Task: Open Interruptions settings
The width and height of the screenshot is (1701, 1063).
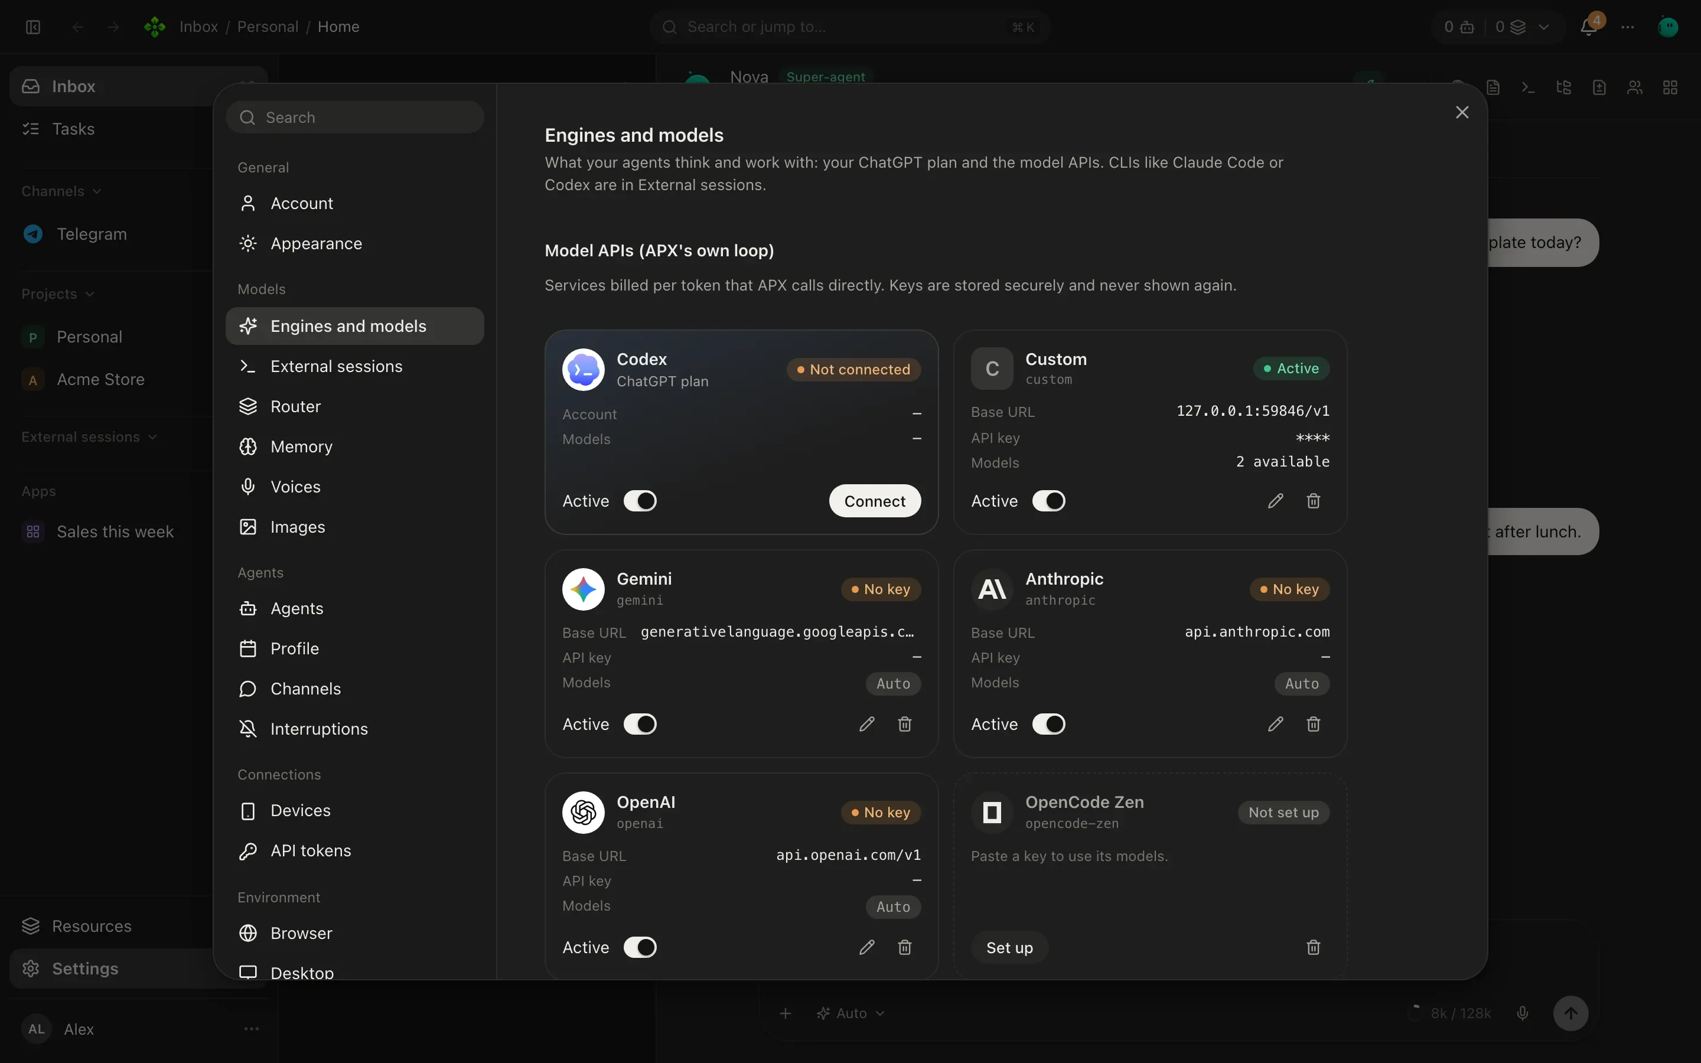Action: 354,728
